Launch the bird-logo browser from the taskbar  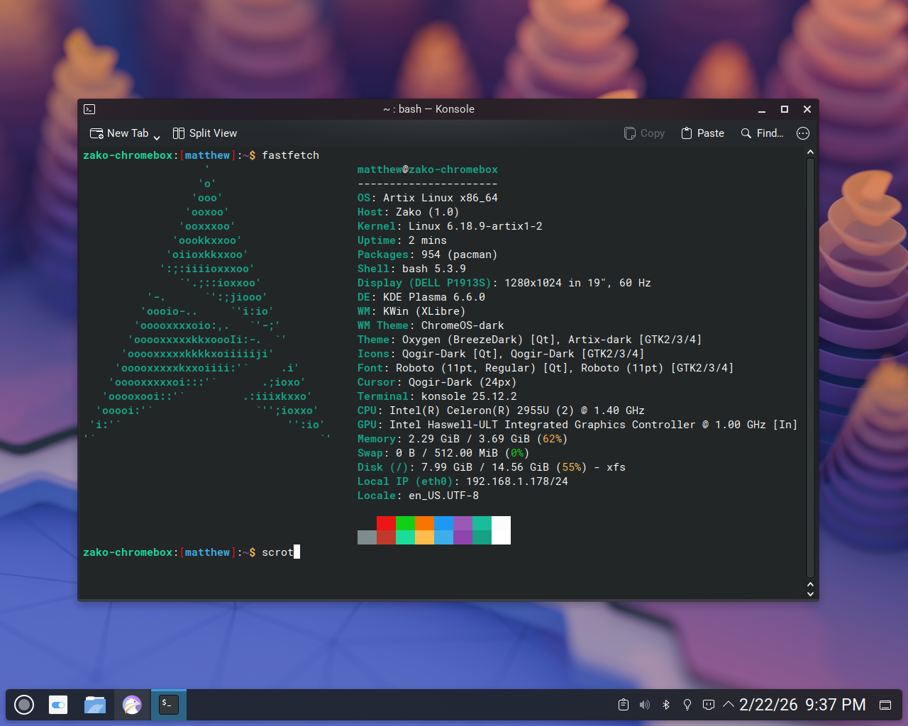[132, 705]
